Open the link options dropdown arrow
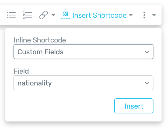The width and height of the screenshot is (168, 129). [x=53, y=15]
